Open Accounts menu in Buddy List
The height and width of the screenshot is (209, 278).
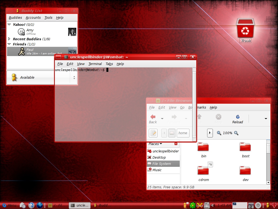33,18
